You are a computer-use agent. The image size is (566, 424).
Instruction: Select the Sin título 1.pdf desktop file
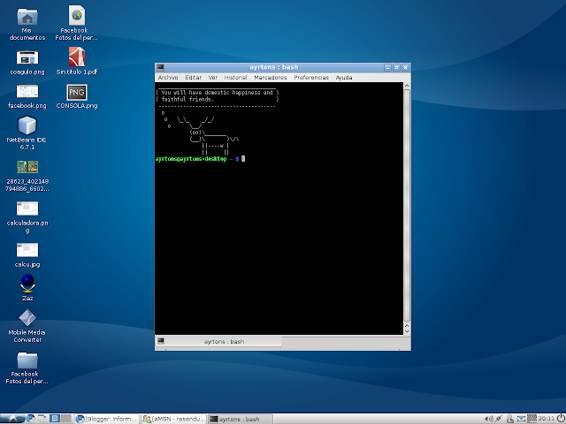[x=77, y=61]
